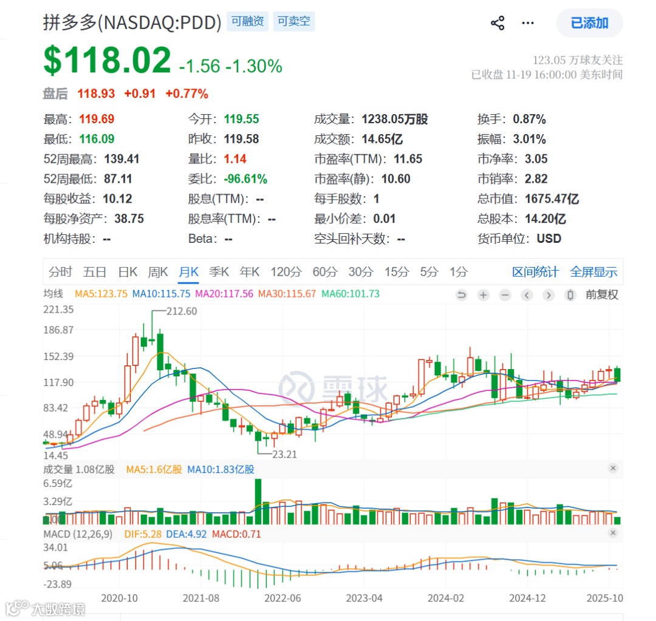The image size is (656, 621).
Task: Click the 52周最高 value 139.41
Action: point(121,159)
